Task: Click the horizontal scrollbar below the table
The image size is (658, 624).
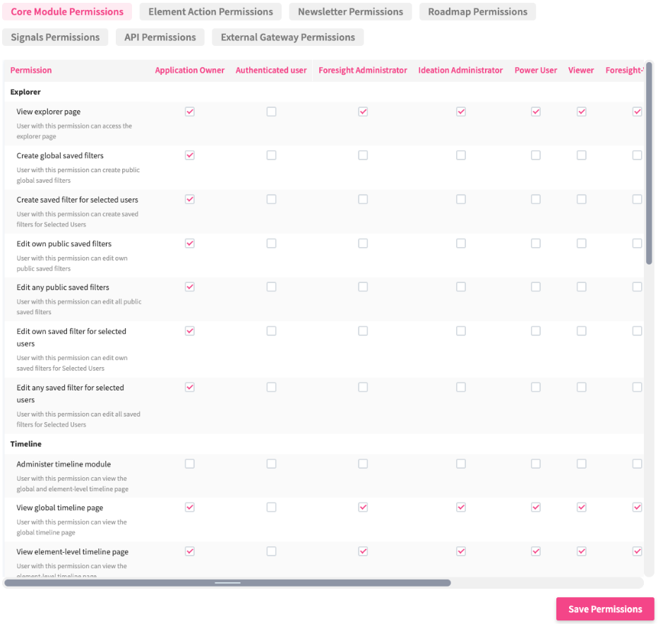Action: (227, 583)
